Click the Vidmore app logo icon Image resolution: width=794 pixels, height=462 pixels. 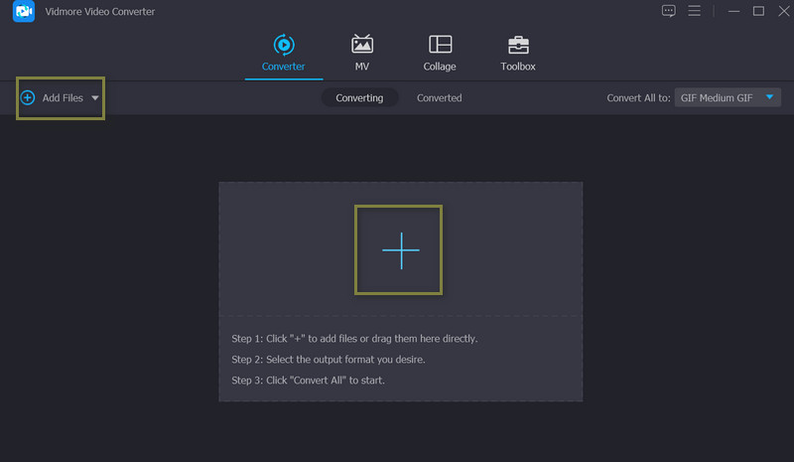click(x=25, y=11)
